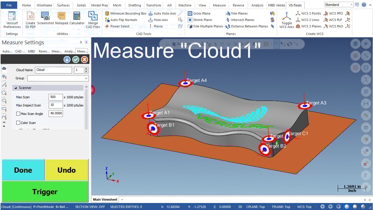This screenshot has width=373, height=210.
Task: Create WCS PLP
Action: click(333, 20)
